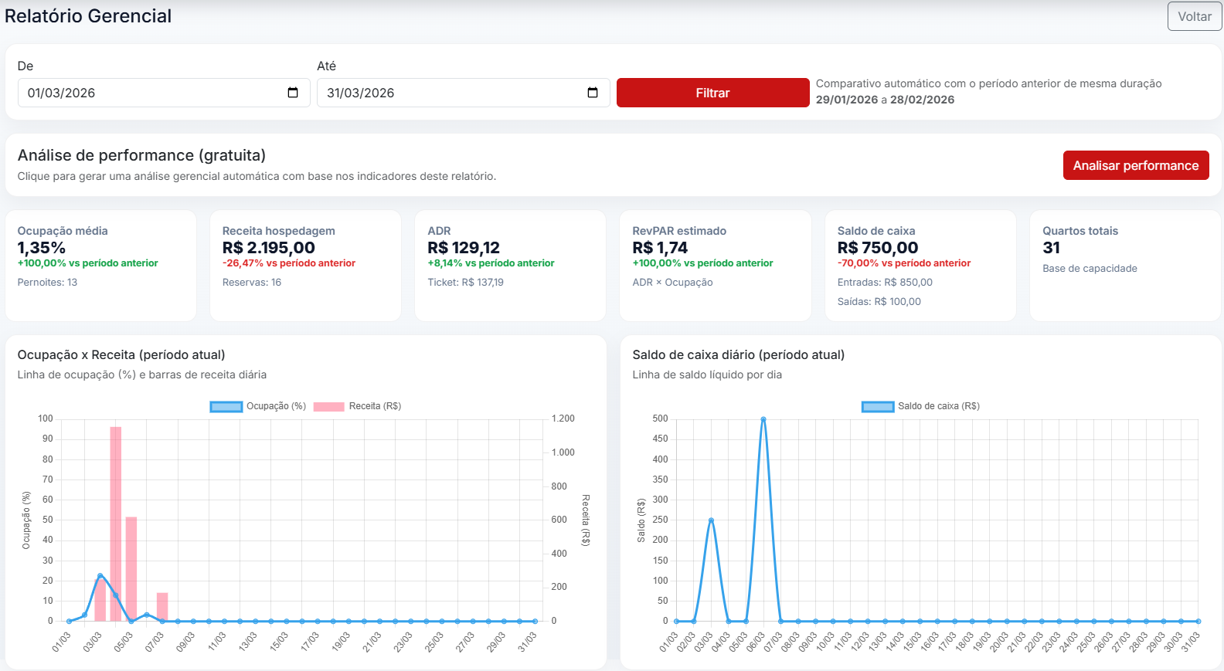Focus the De date input showing 01/03/2026

coord(164,93)
